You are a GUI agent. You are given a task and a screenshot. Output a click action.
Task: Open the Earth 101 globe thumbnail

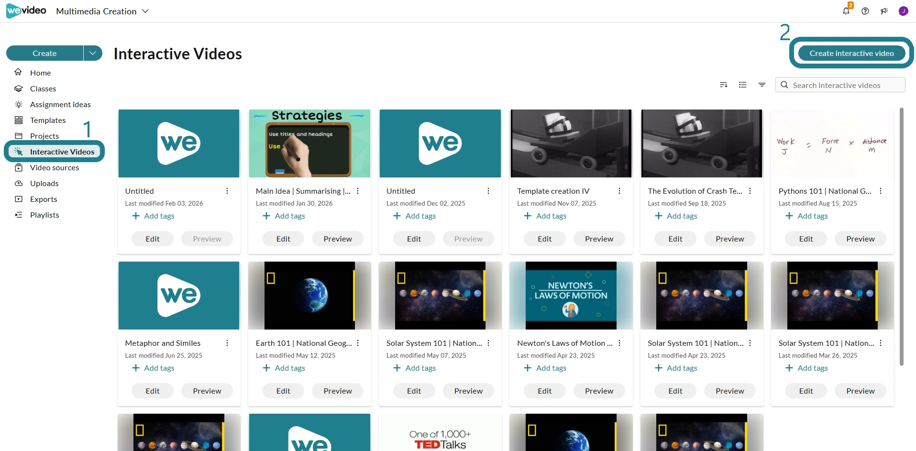(309, 296)
